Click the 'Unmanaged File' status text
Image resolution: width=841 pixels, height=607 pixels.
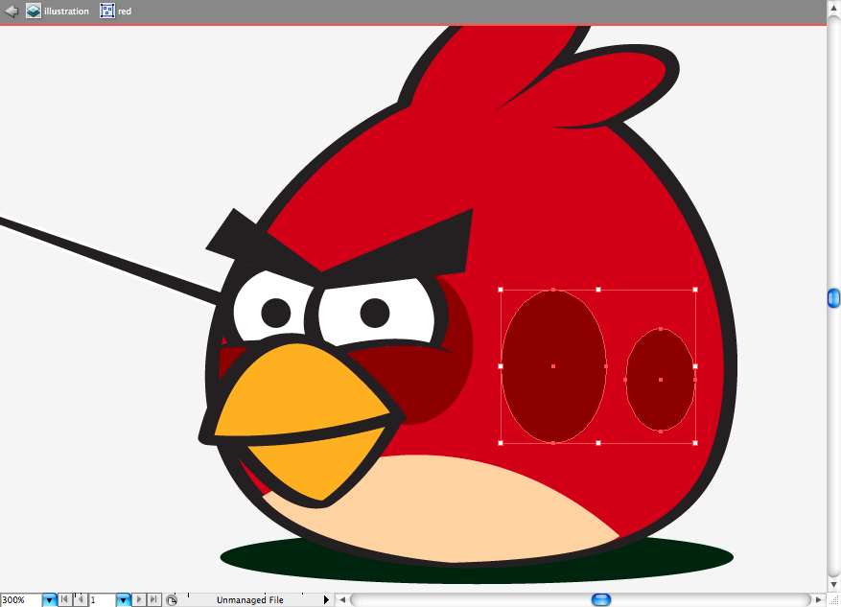(250, 600)
